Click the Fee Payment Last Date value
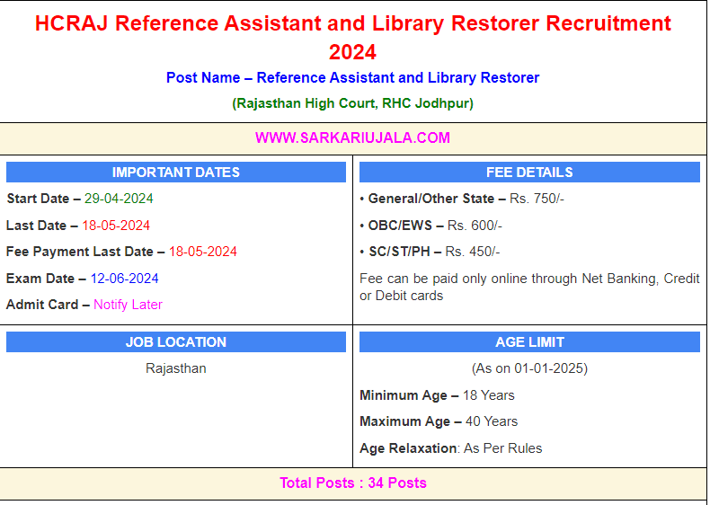Viewport: 710px width, 505px height. pos(203,252)
